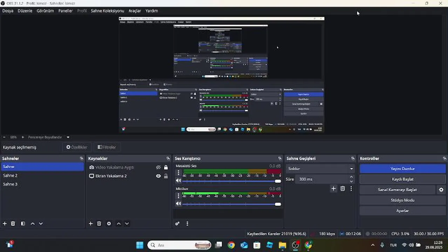Add a new scene transition

pos(333,189)
